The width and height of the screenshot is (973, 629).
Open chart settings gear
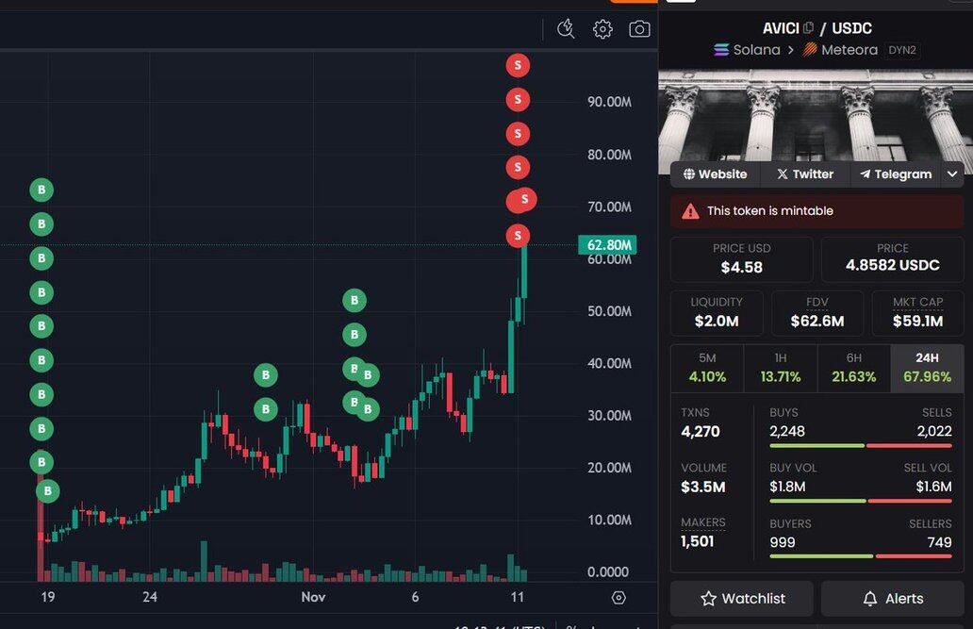pos(602,29)
